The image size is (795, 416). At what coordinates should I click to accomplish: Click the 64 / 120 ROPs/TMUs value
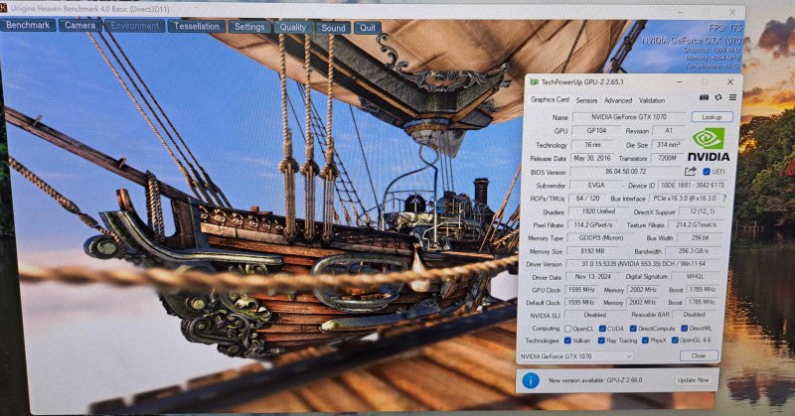point(587,199)
